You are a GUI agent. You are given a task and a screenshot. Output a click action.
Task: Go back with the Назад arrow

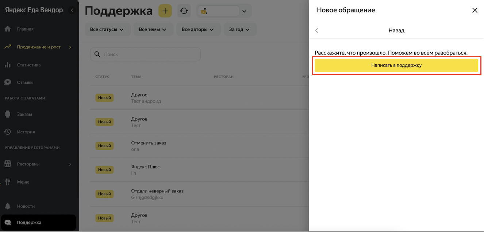pos(317,31)
